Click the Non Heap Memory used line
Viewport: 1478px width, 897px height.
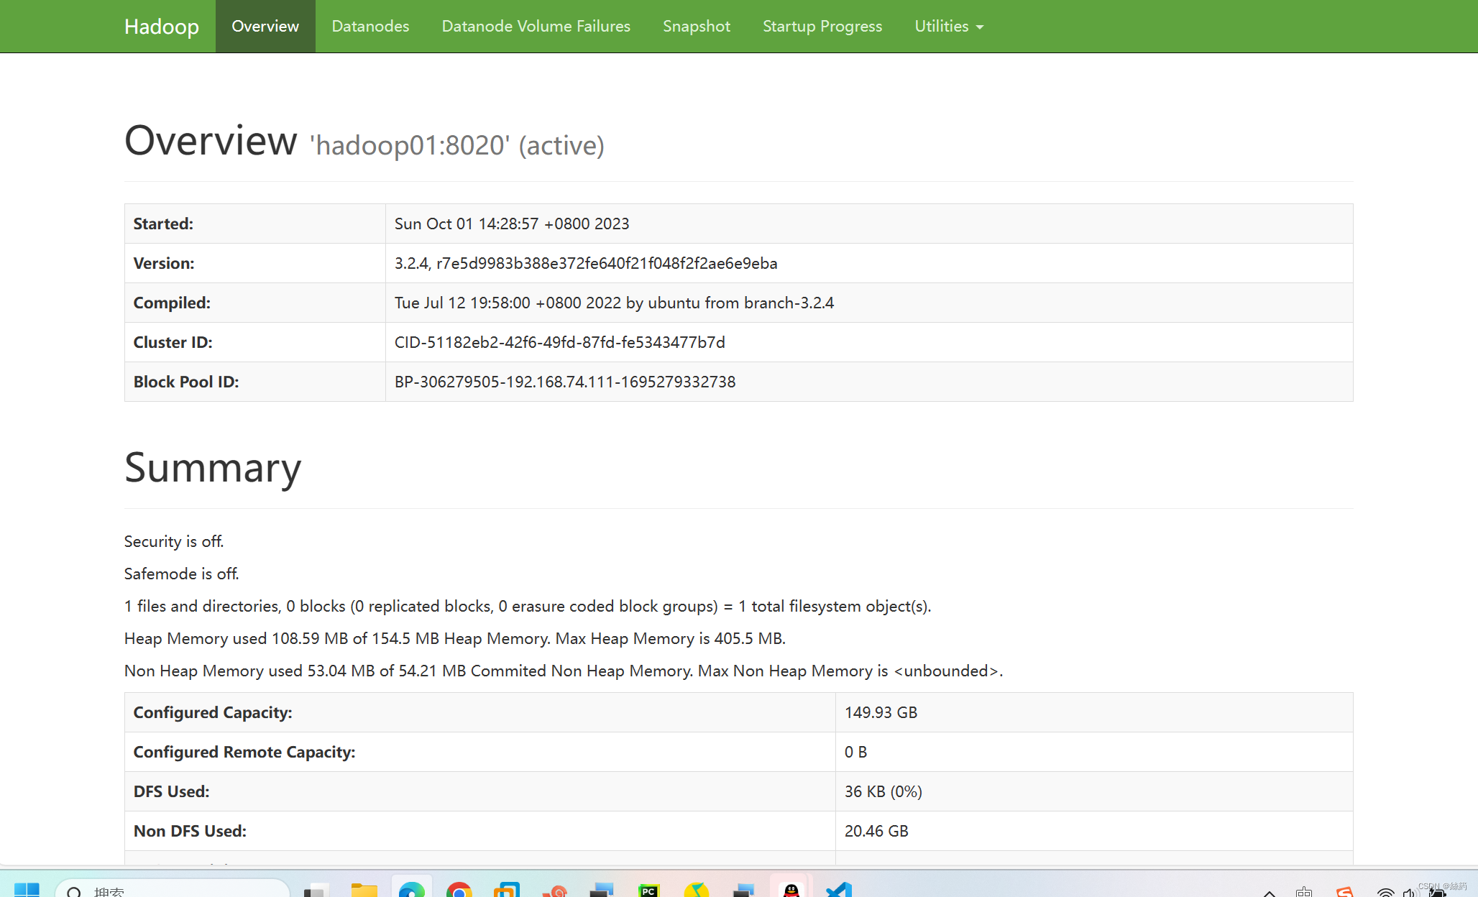pyautogui.click(x=564, y=671)
